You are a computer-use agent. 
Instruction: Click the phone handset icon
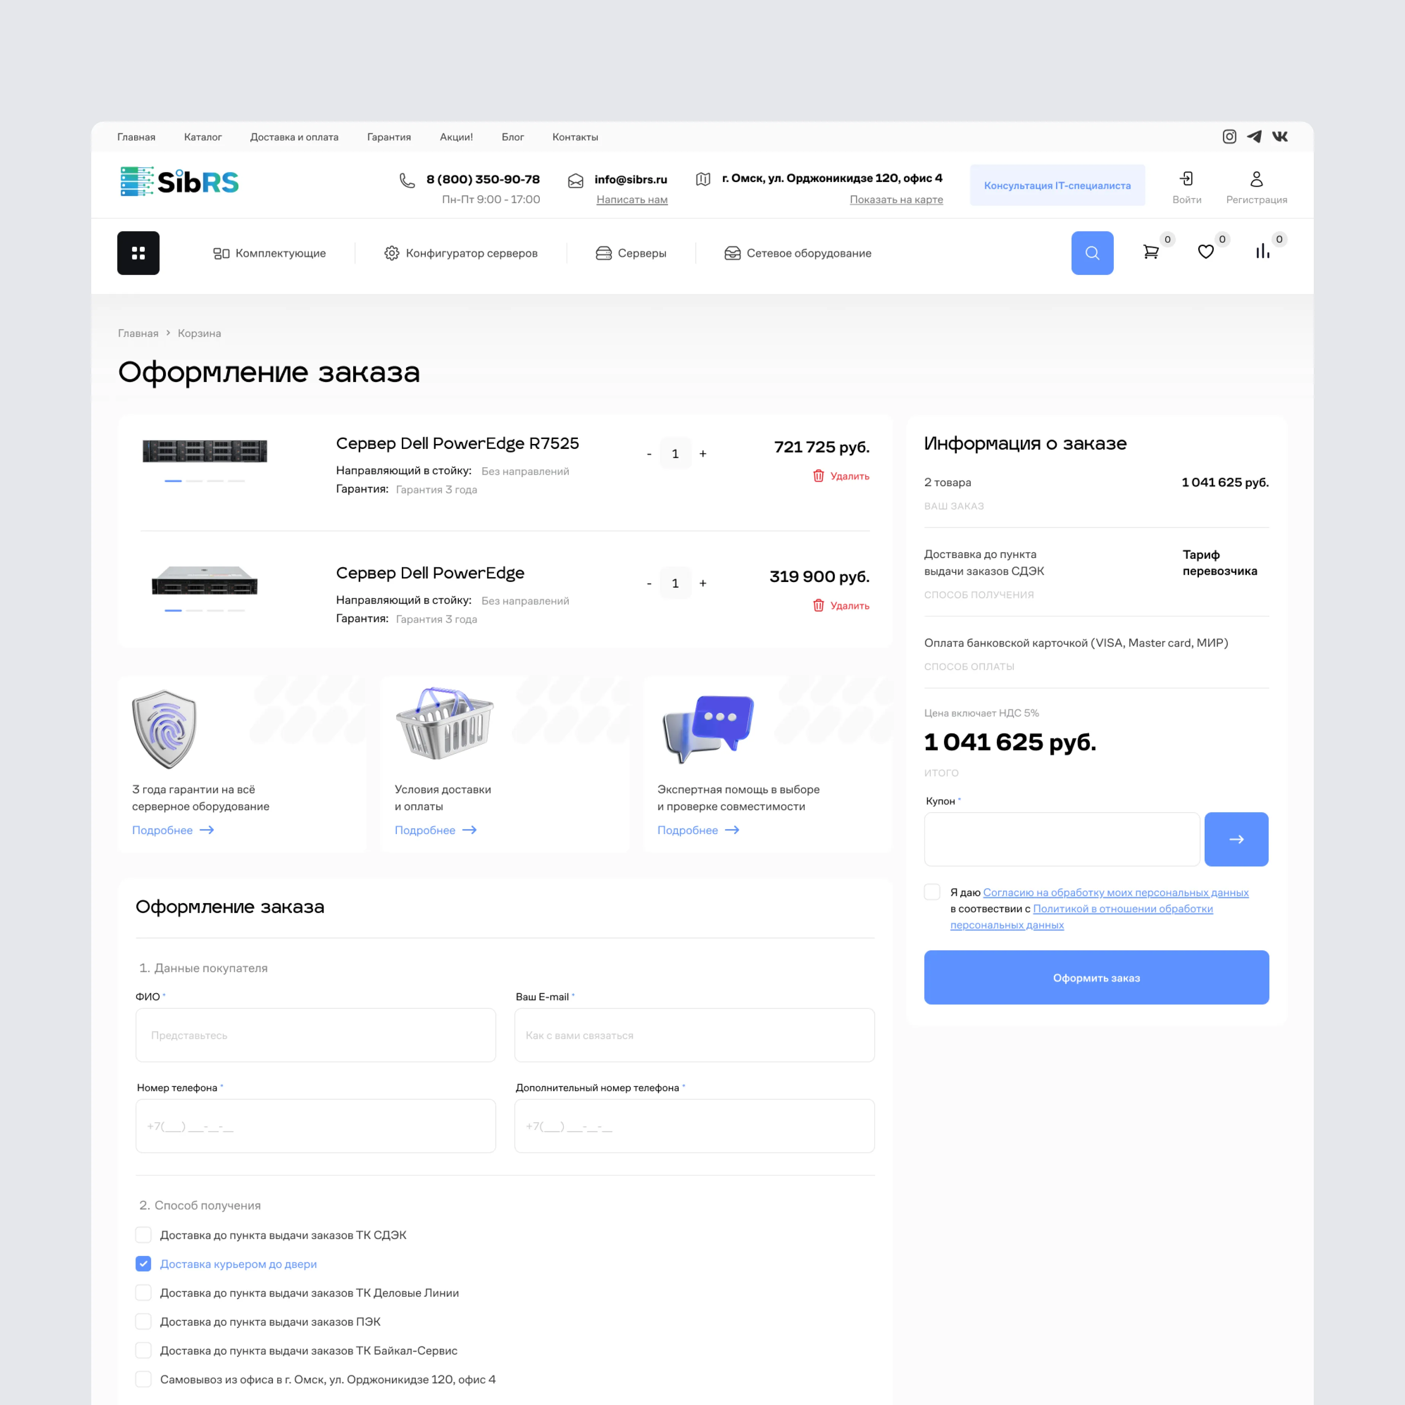(x=407, y=180)
